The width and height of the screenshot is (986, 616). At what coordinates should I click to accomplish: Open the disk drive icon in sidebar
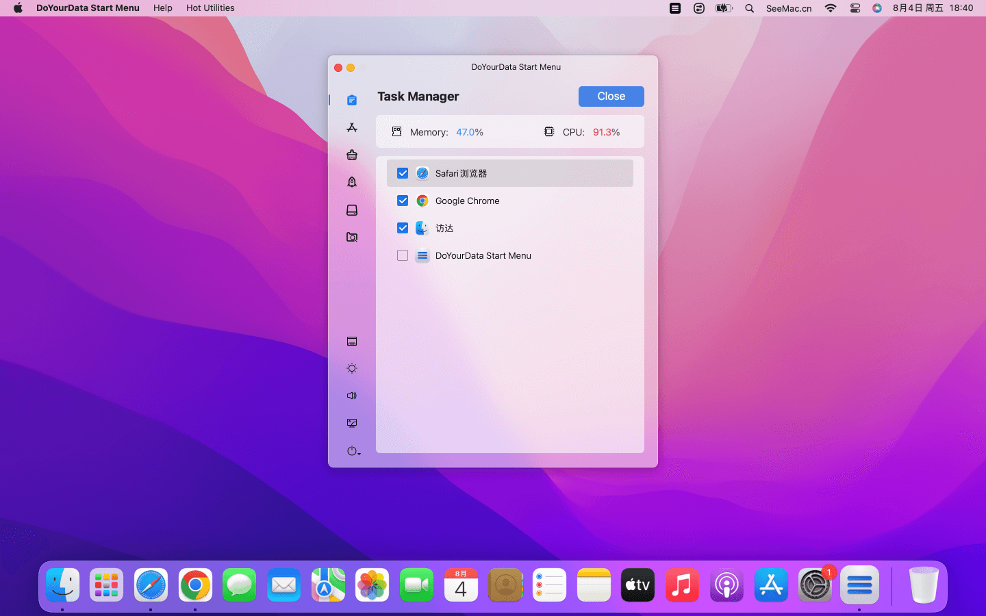tap(352, 210)
